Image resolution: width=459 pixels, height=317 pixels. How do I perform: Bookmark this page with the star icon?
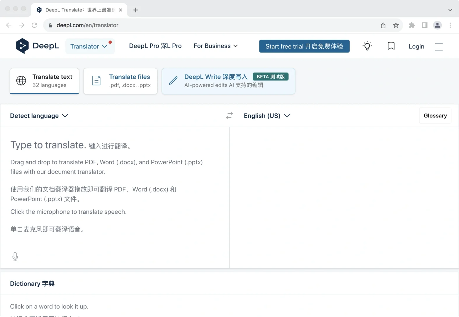[x=396, y=25]
